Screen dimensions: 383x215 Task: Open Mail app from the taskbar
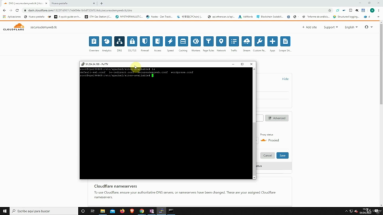pos(113,211)
